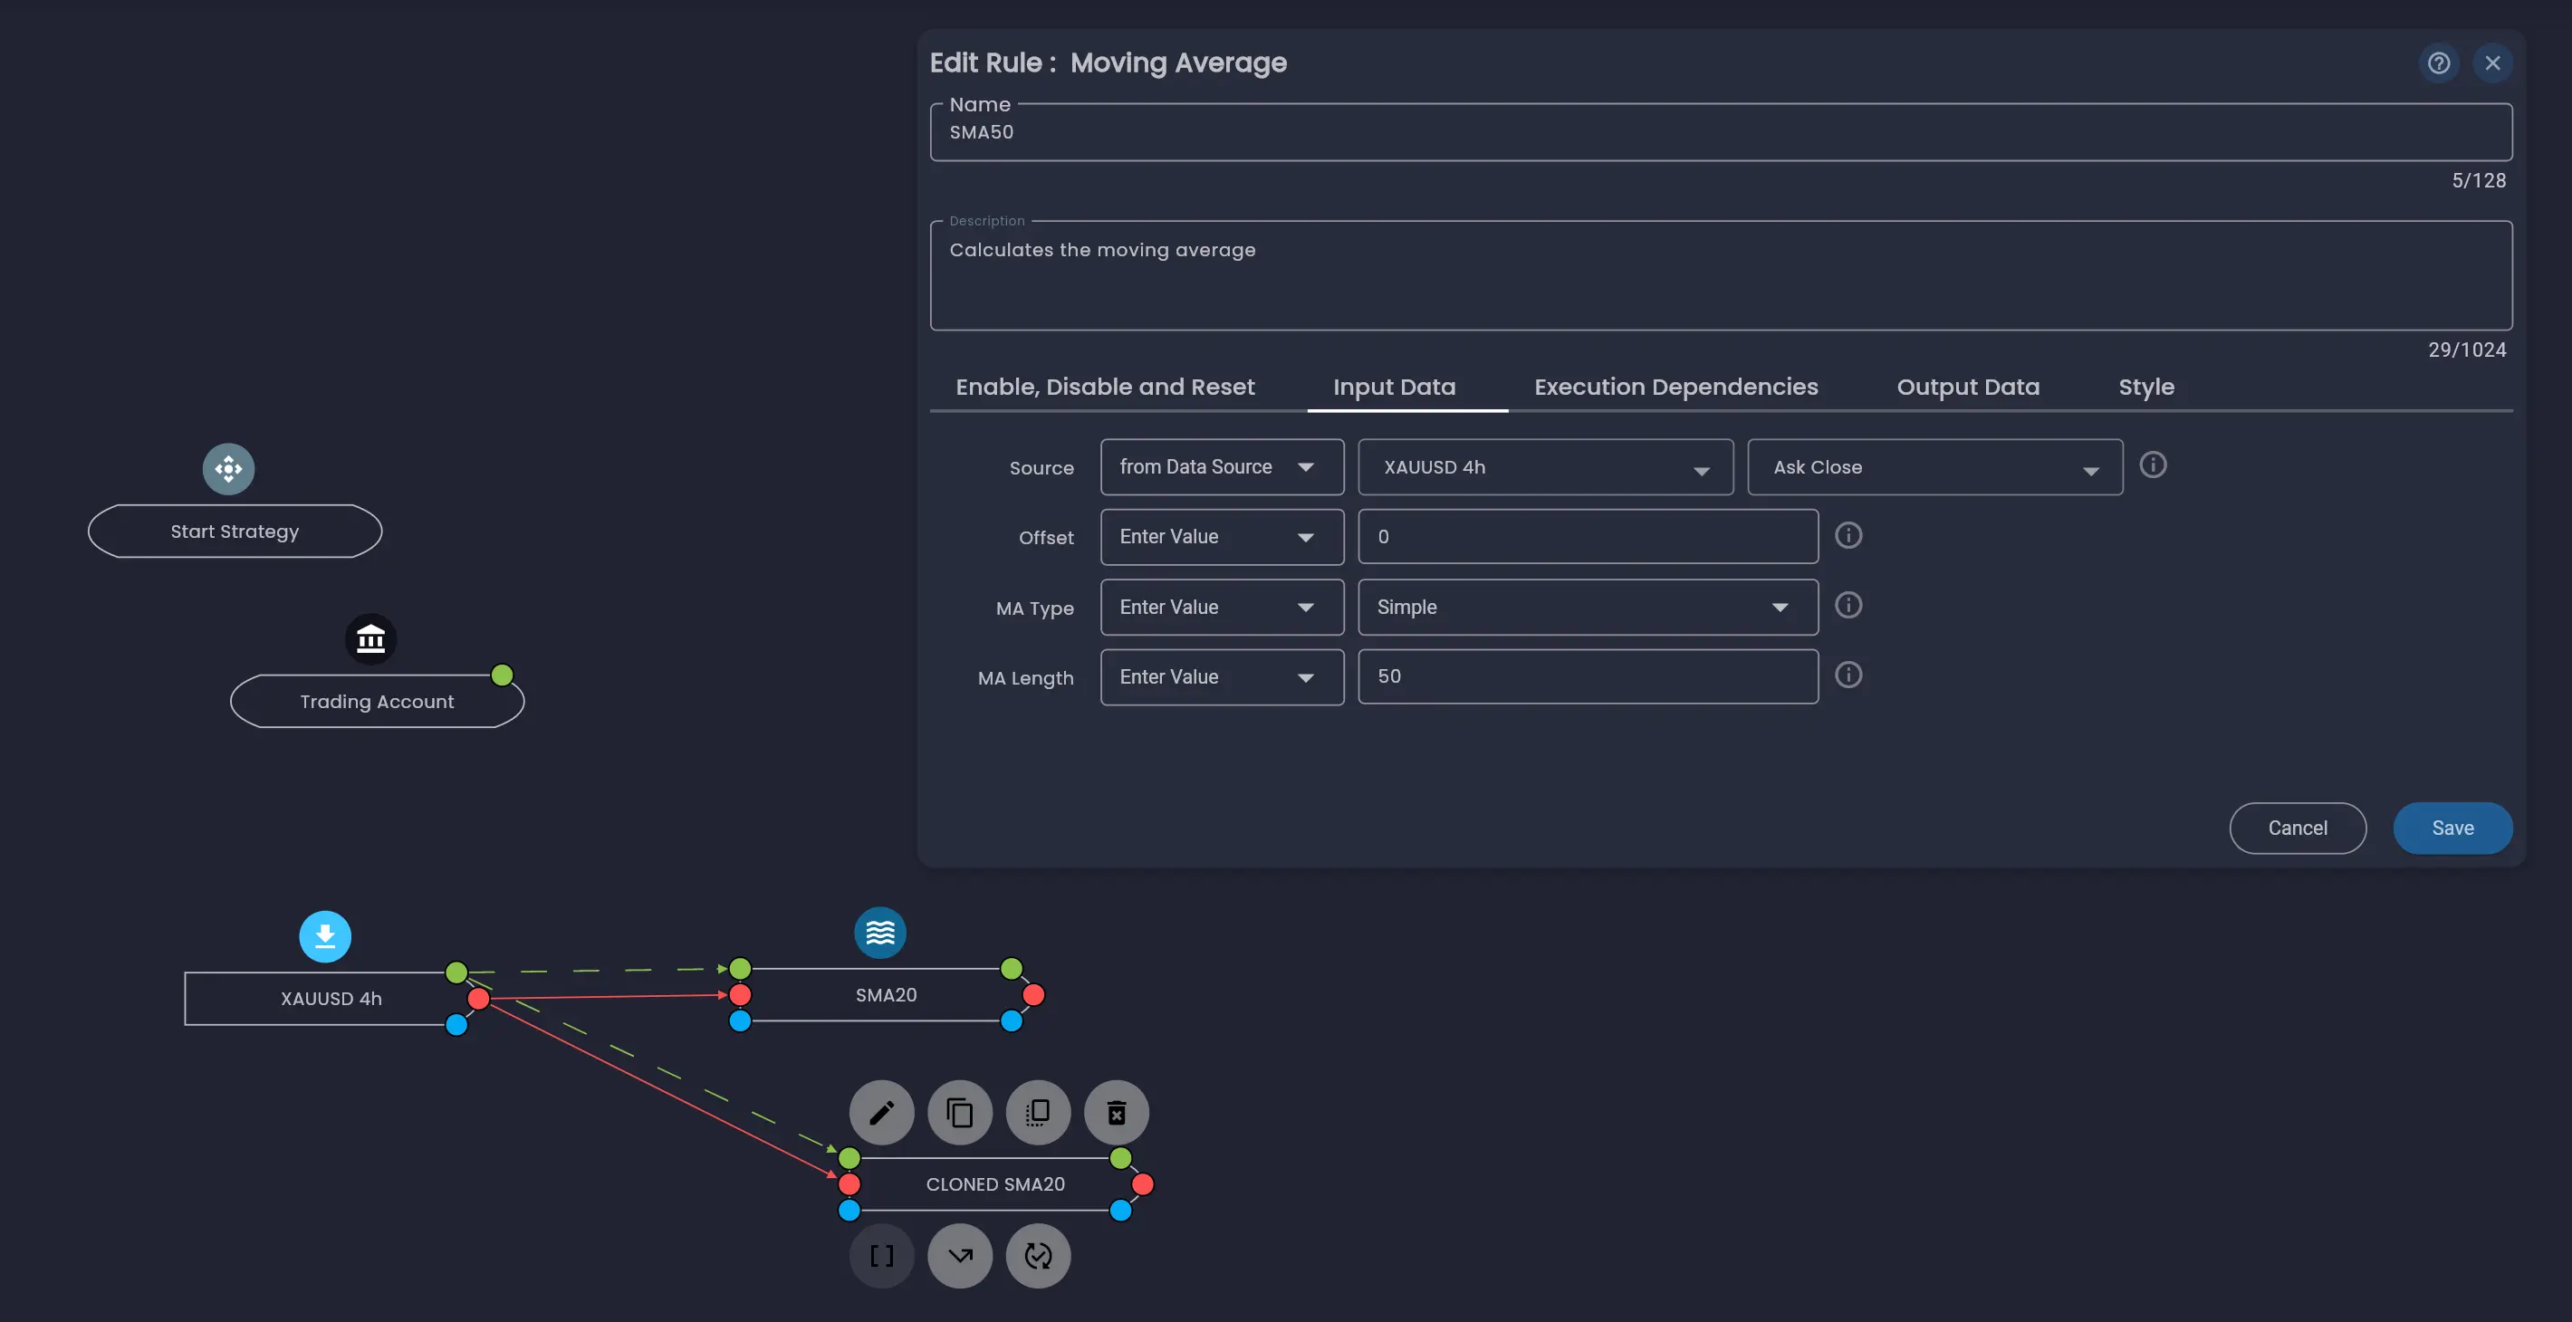Click the square brackets icon below CLONED SMA20
This screenshot has height=1322, width=2572.
880,1256
